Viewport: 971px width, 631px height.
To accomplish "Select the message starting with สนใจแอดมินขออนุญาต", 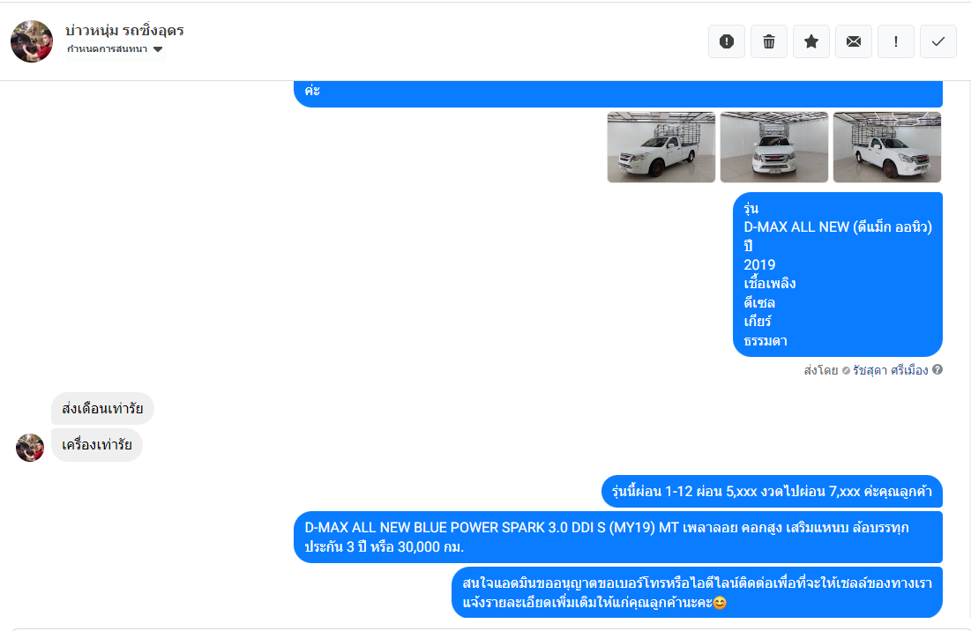I will click(697, 592).
